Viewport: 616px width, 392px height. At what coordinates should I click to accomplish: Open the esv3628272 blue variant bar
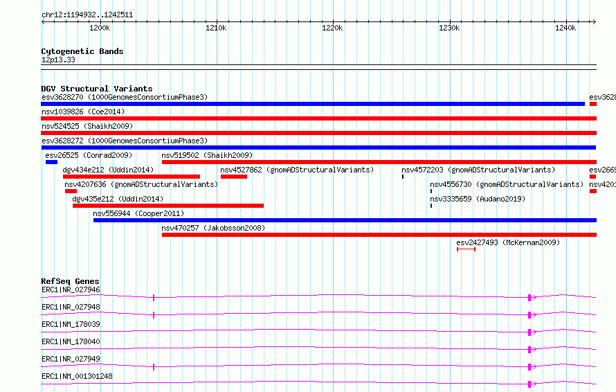318,148
